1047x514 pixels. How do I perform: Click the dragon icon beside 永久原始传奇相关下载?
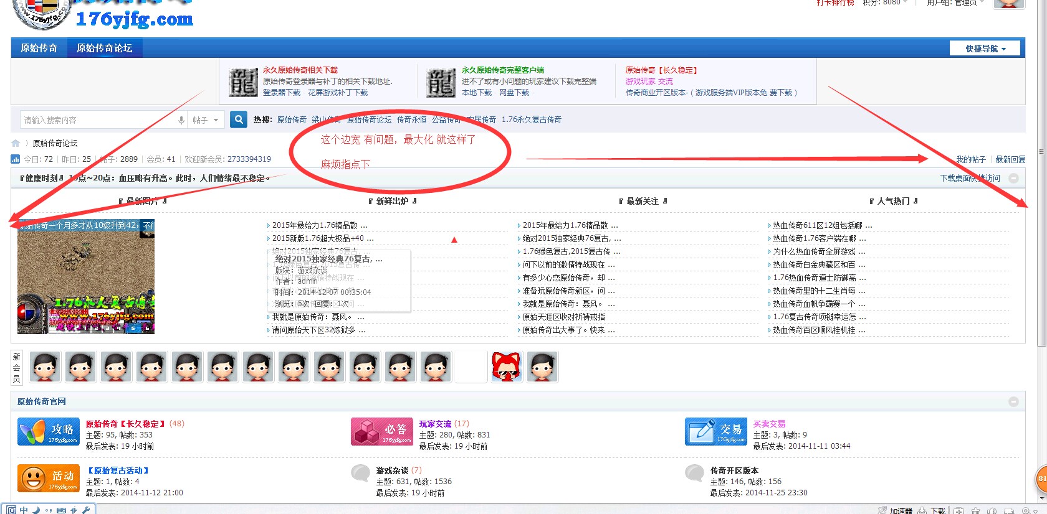point(243,83)
